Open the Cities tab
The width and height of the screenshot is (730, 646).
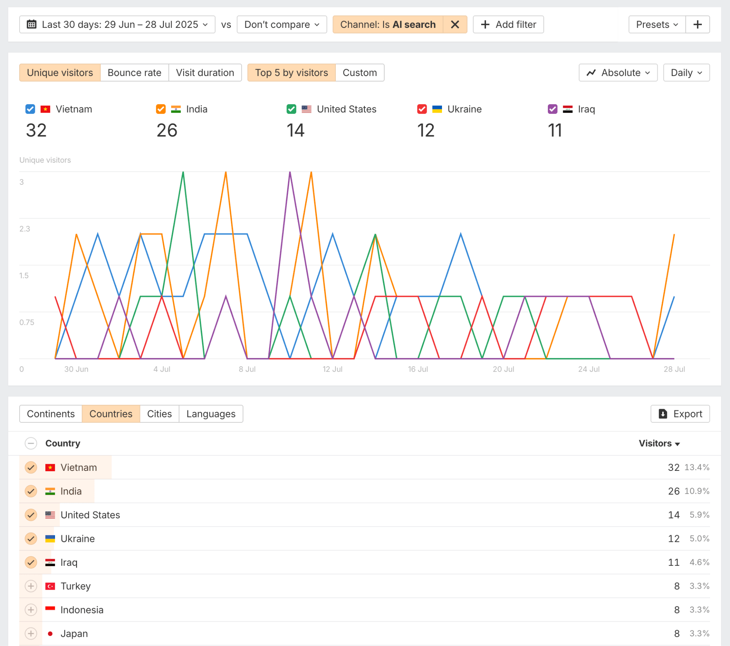pyautogui.click(x=159, y=414)
